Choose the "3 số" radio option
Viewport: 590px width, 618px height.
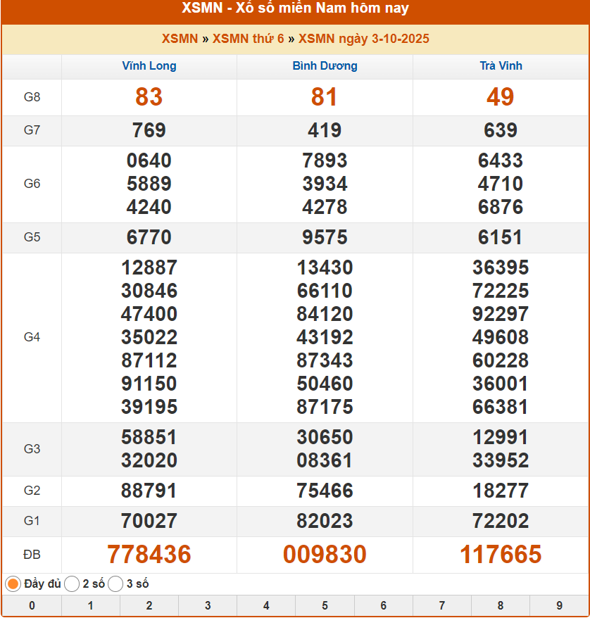click(x=116, y=584)
